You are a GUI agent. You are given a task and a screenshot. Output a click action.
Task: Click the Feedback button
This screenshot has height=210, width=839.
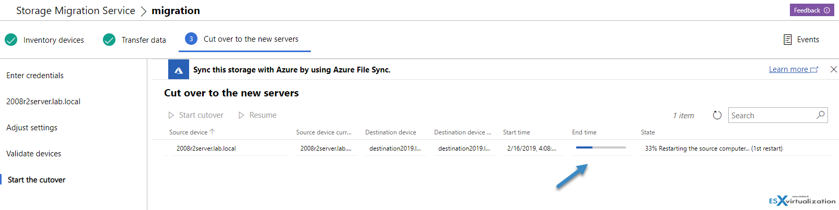point(811,10)
